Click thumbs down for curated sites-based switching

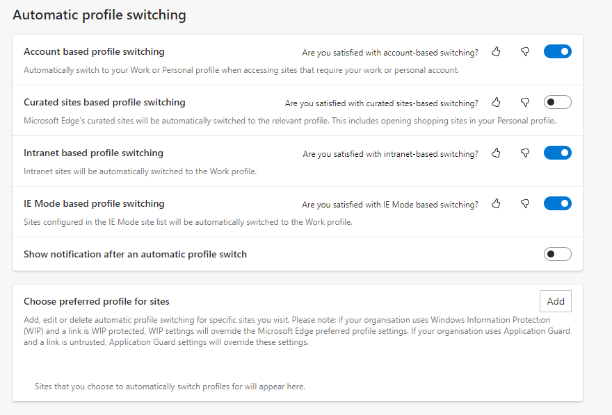[525, 102]
